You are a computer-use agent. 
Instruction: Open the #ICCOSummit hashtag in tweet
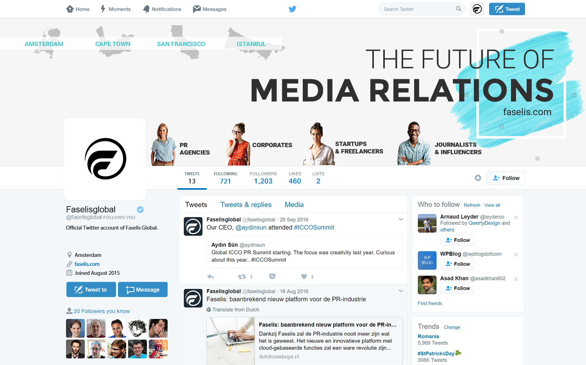(314, 228)
